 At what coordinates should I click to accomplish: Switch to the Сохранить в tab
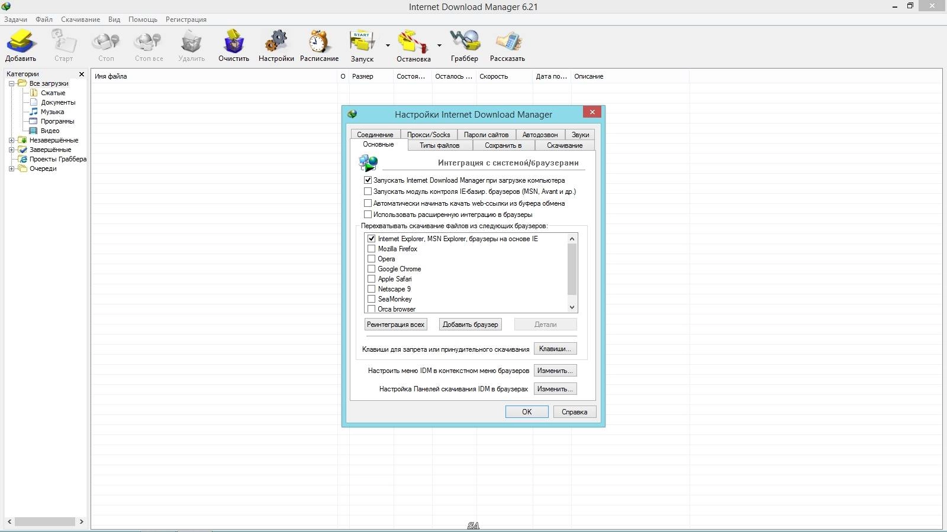click(x=503, y=145)
